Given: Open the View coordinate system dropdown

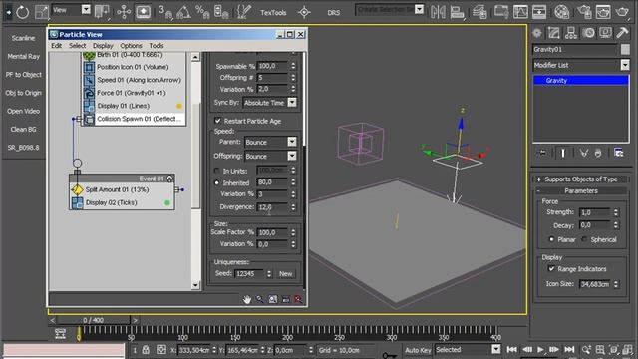Looking at the screenshot, I should [86, 9].
